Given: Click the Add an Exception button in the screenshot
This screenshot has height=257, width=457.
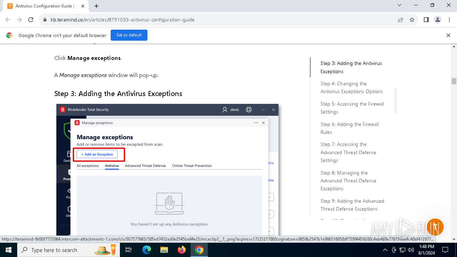Looking at the screenshot, I should pyautogui.click(x=97, y=154).
